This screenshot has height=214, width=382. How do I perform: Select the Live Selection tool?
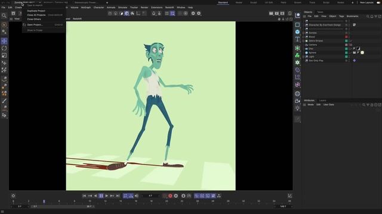point(4,25)
